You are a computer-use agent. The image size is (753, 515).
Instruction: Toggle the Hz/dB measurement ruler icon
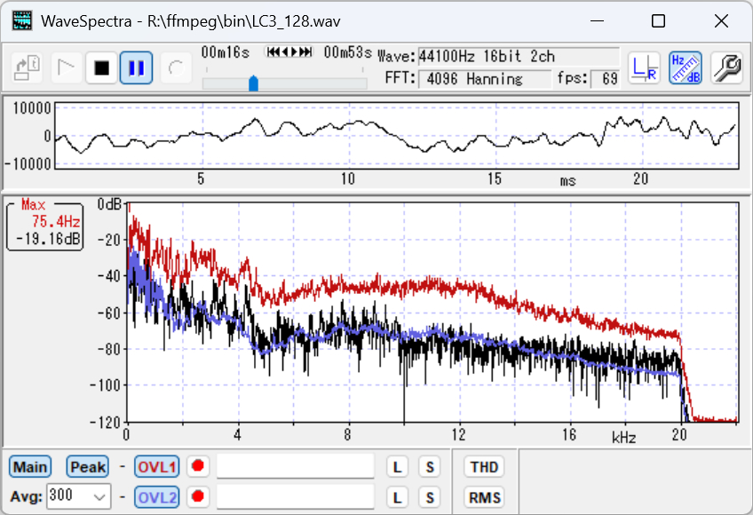686,67
